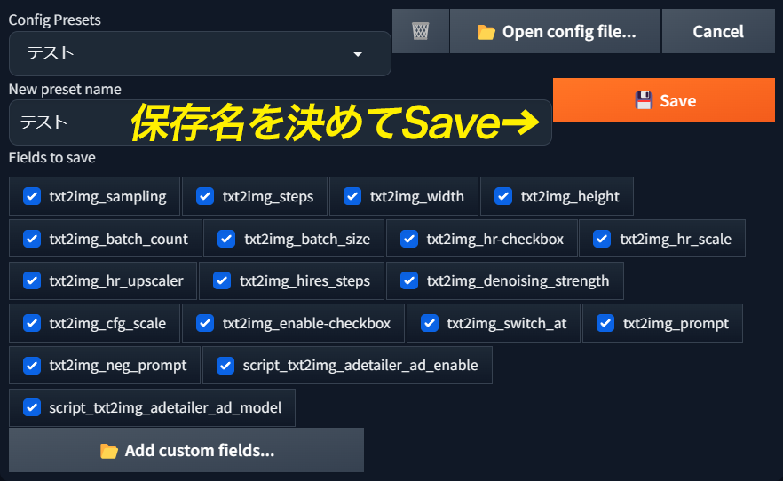Viewport: 783px width, 481px height.
Task: Click the Open config file button
Action: (556, 32)
